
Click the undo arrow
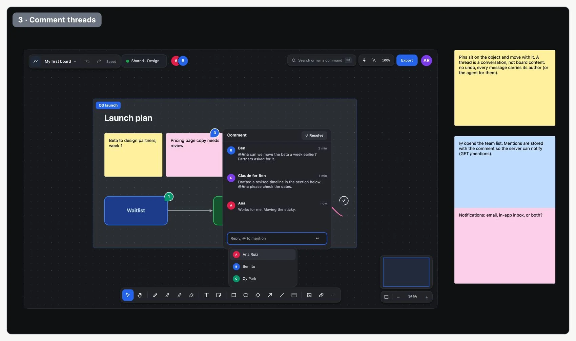87,61
